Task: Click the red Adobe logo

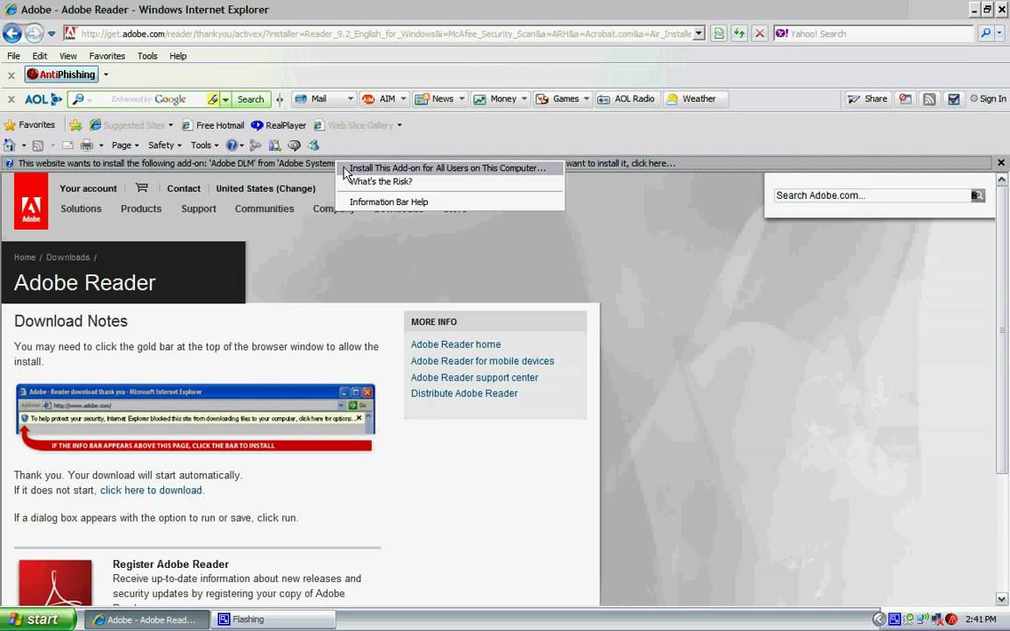Action: [31, 201]
